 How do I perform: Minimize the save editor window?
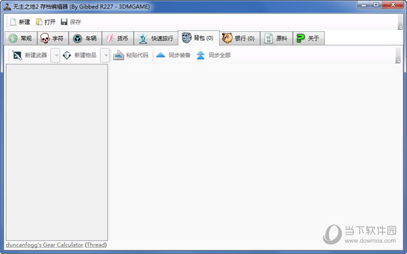click(x=364, y=5)
